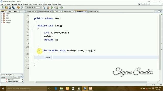Open the Run Project dropdown arrow
This screenshot has height=91, width=163.
[x=54, y=7]
